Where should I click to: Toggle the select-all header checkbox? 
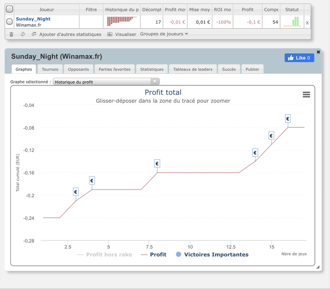coord(9,9)
